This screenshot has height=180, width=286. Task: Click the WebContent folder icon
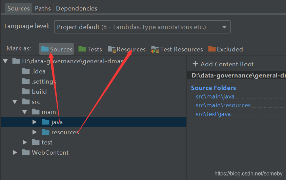point(26,152)
